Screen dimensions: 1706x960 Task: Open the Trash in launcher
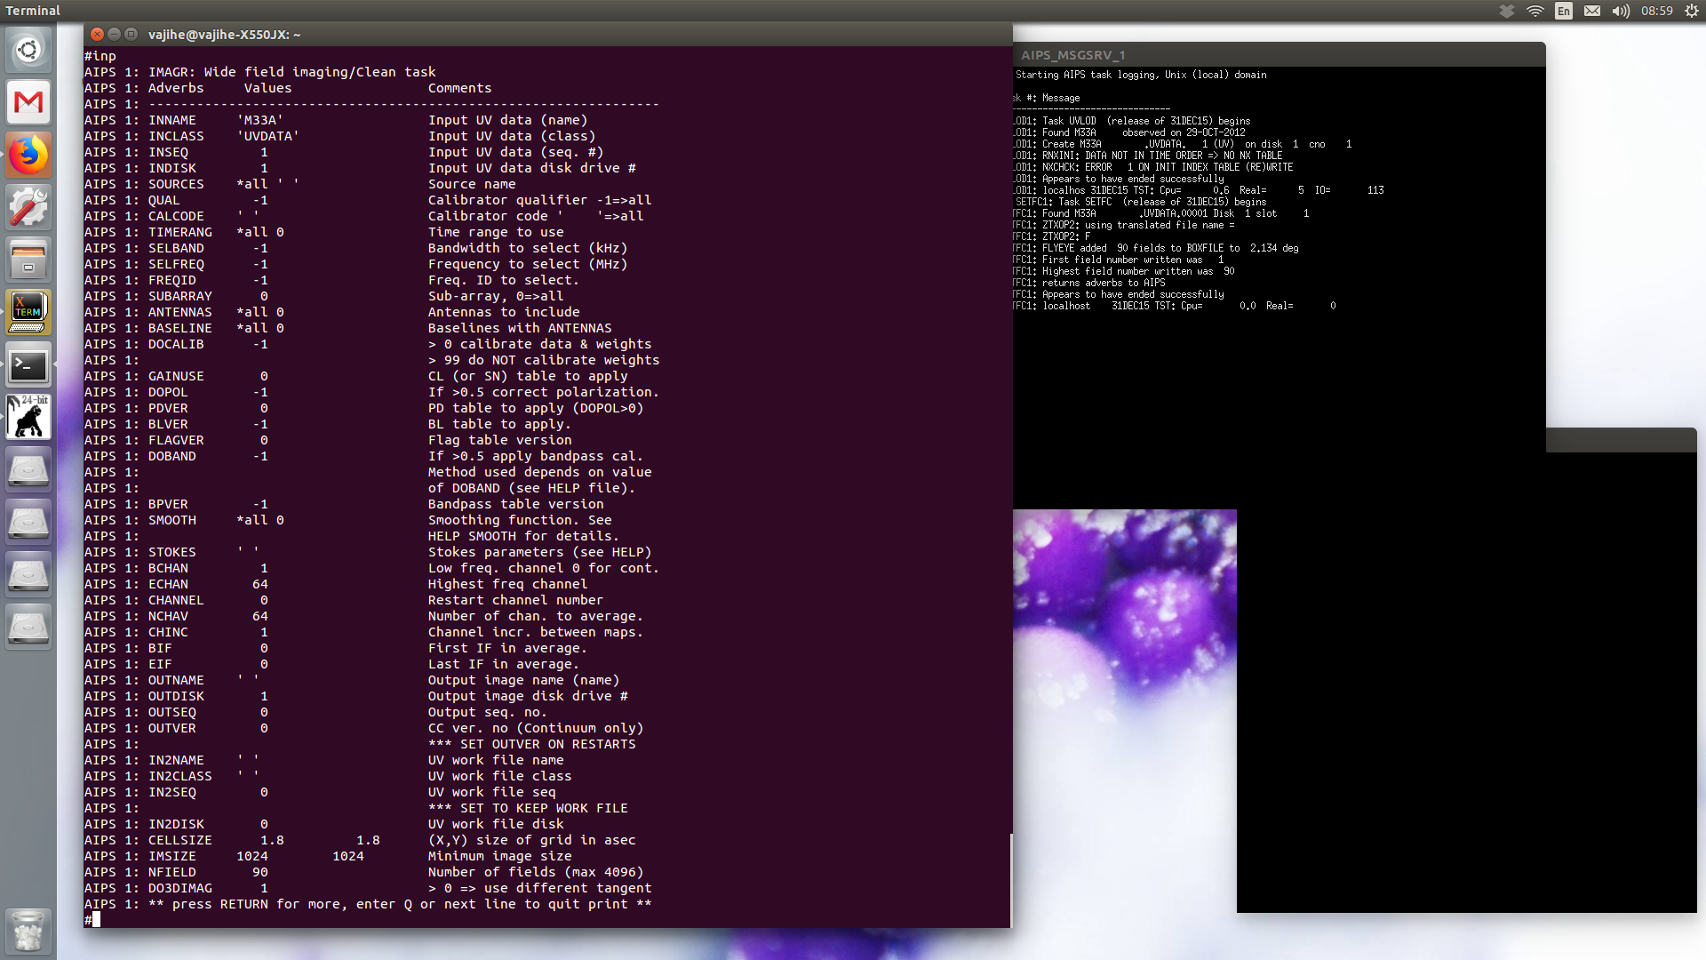click(x=28, y=931)
